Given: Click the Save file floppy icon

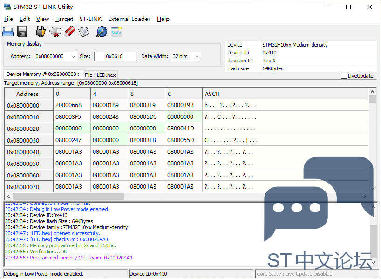Looking at the screenshot, I should [x=22, y=32].
